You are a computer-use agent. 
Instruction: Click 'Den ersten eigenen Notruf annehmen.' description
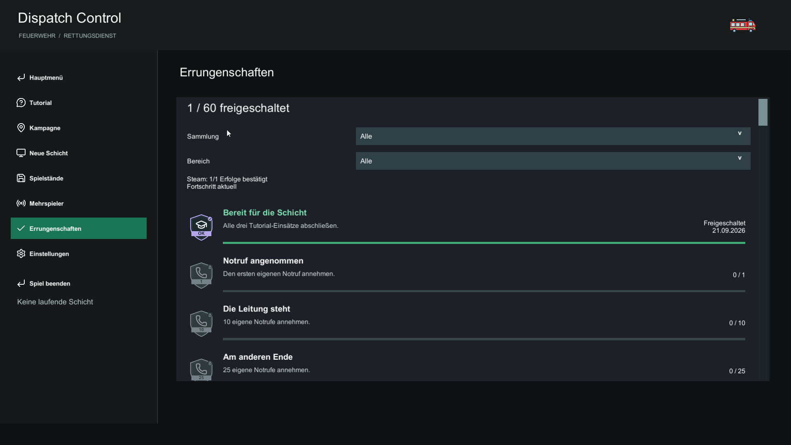(x=279, y=274)
